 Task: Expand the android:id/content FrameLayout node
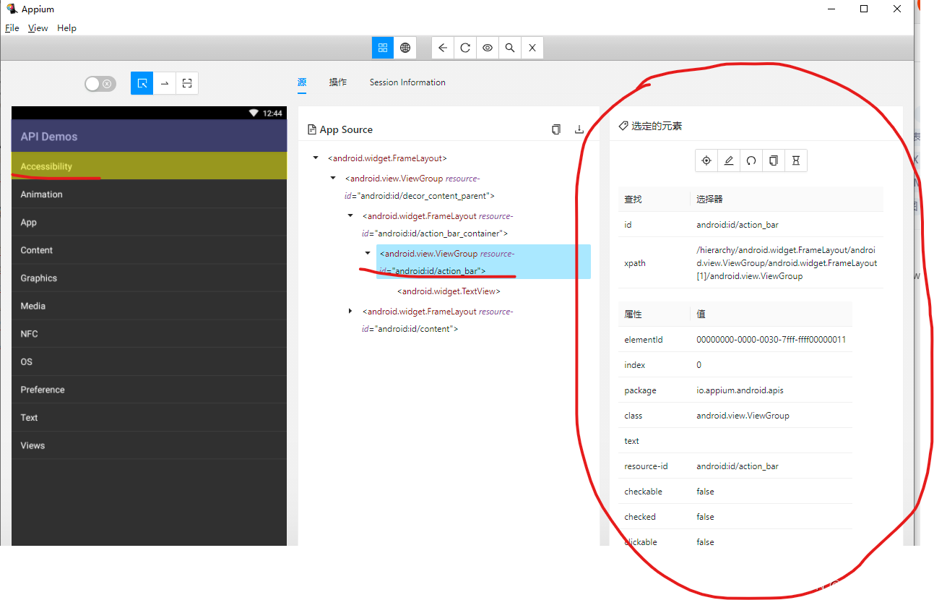coord(350,311)
